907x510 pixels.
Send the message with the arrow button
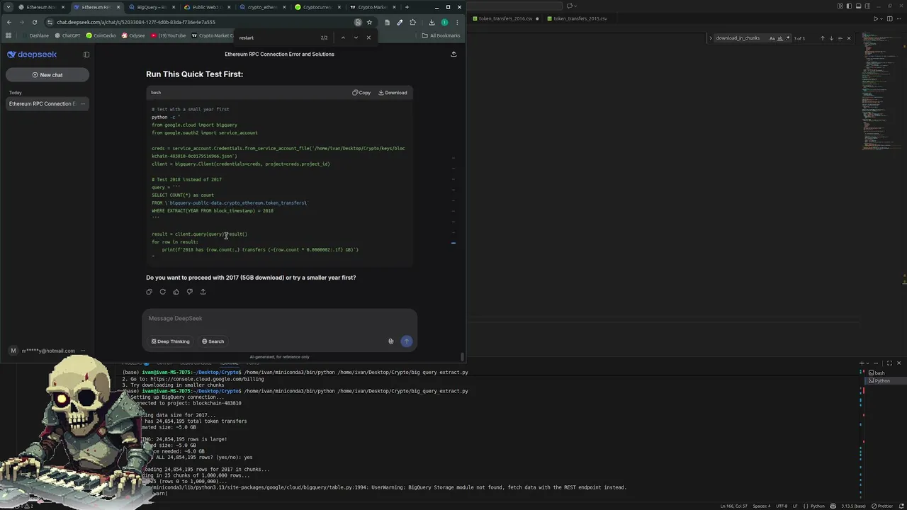coord(406,341)
